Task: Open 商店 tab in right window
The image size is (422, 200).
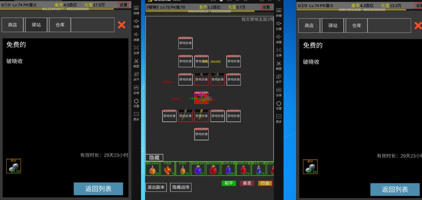Action: (309, 25)
